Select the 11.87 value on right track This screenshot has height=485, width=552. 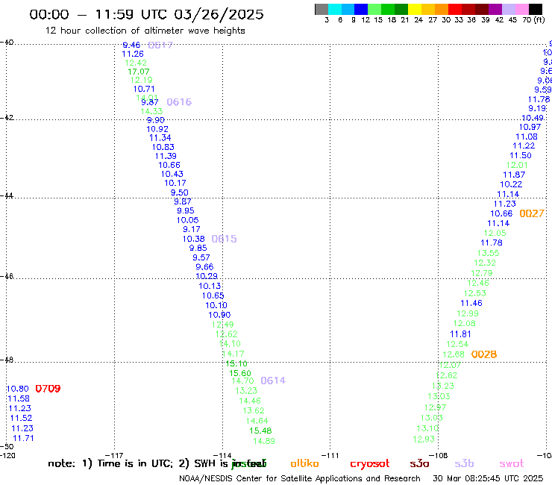tap(514, 175)
